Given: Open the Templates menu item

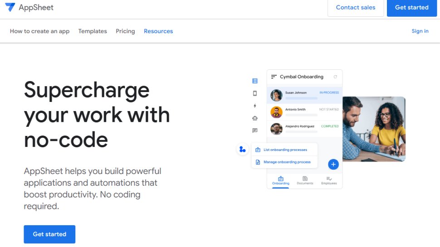Looking at the screenshot, I should (93, 31).
